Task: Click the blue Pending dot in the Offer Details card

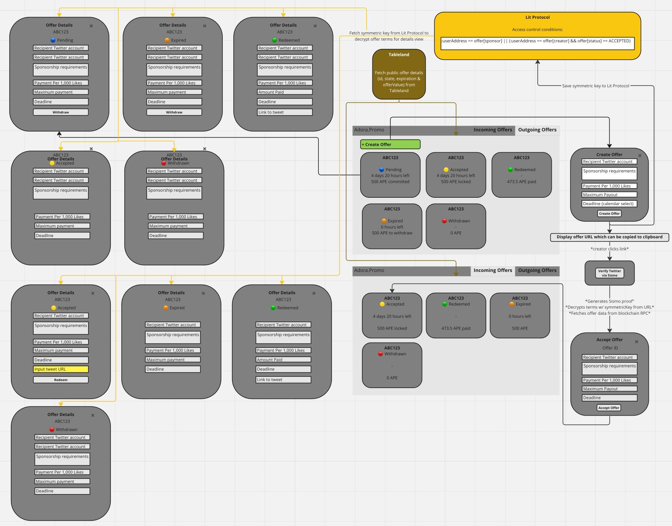Action: [53, 40]
